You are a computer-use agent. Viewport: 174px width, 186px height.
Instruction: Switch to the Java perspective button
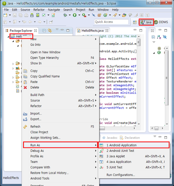(x=146, y=22)
